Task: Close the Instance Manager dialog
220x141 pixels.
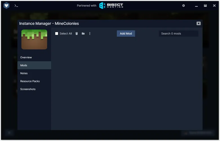Action: pyautogui.click(x=198, y=23)
